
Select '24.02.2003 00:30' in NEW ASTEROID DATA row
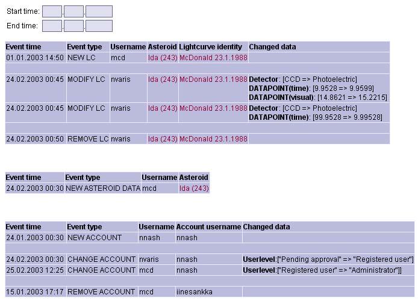click(35, 188)
